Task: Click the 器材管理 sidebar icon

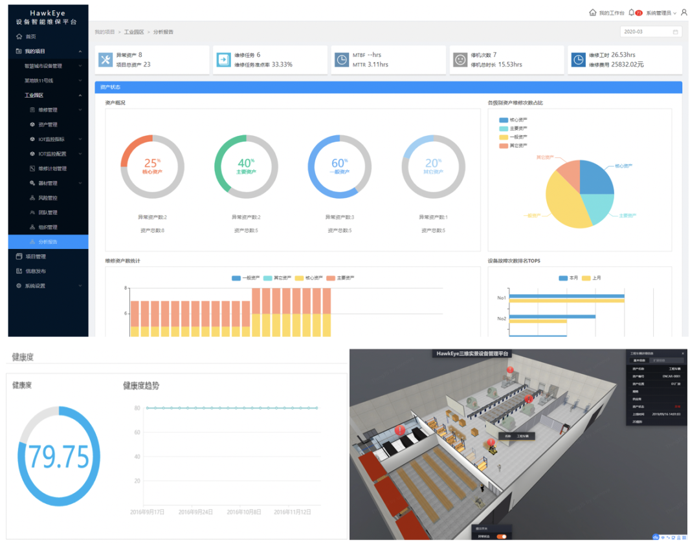Action: [32, 183]
